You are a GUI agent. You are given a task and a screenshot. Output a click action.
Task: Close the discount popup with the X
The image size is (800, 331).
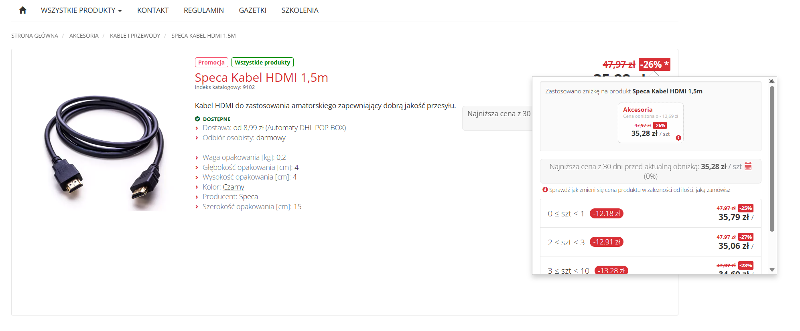pyautogui.click(x=772, y=81)
